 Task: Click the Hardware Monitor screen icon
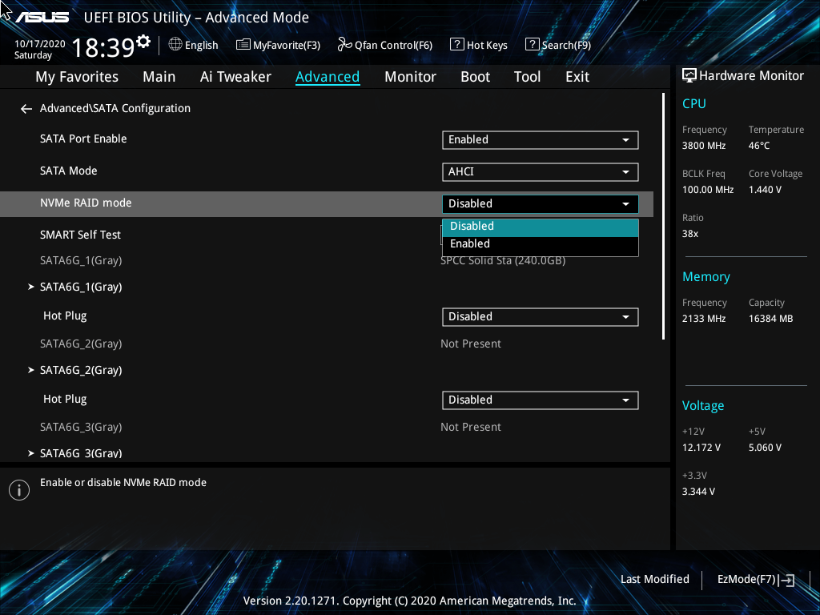(x=689, y=76)
